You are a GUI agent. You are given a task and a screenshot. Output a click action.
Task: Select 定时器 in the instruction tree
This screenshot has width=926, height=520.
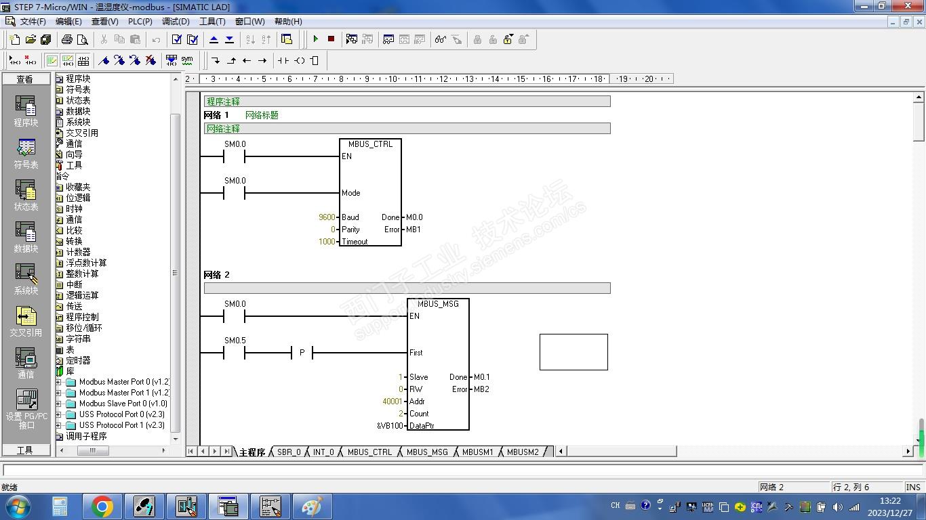(78, 360)
